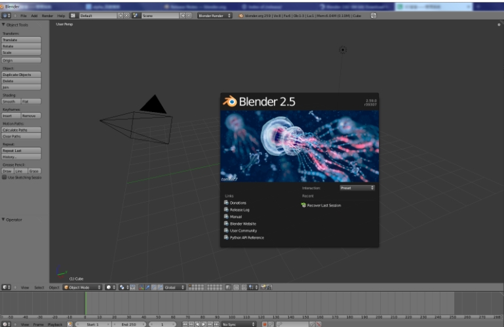The width and height of the screenshot is (504, 327).
Task: Open the Select menu in 3D view header
Action: tap(39, 288)
